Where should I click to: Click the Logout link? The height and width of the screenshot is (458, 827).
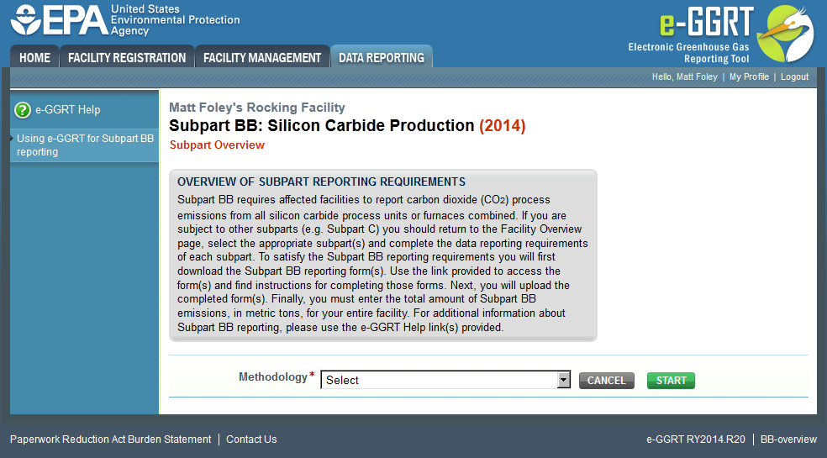click(794, 77)
